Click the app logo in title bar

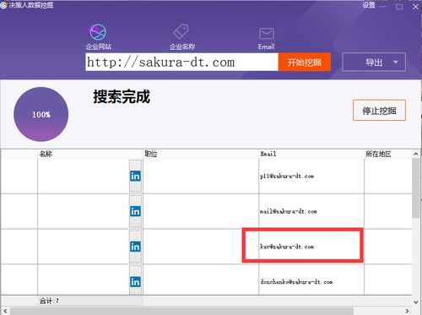click(x=3, y=5)
